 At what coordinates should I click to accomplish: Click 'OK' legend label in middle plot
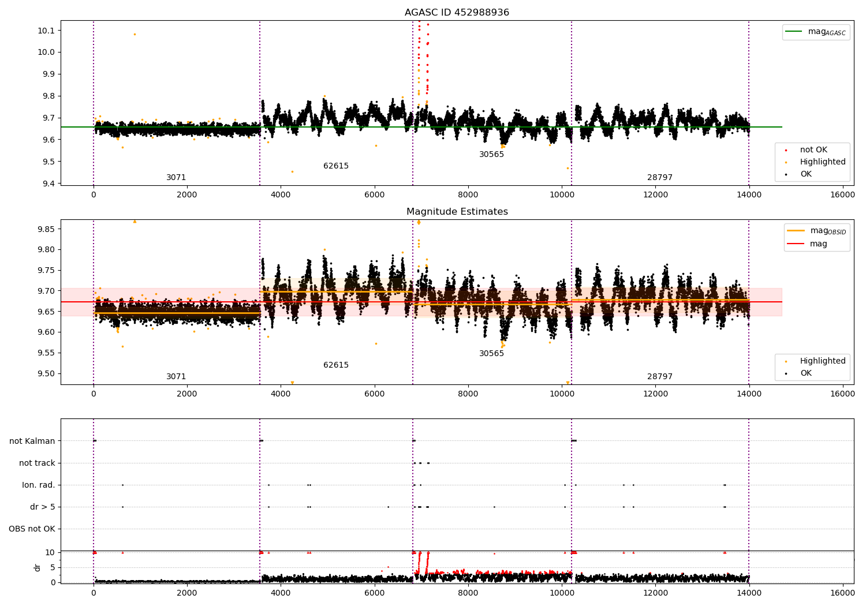pyautogui.click(x=806, y=373)
